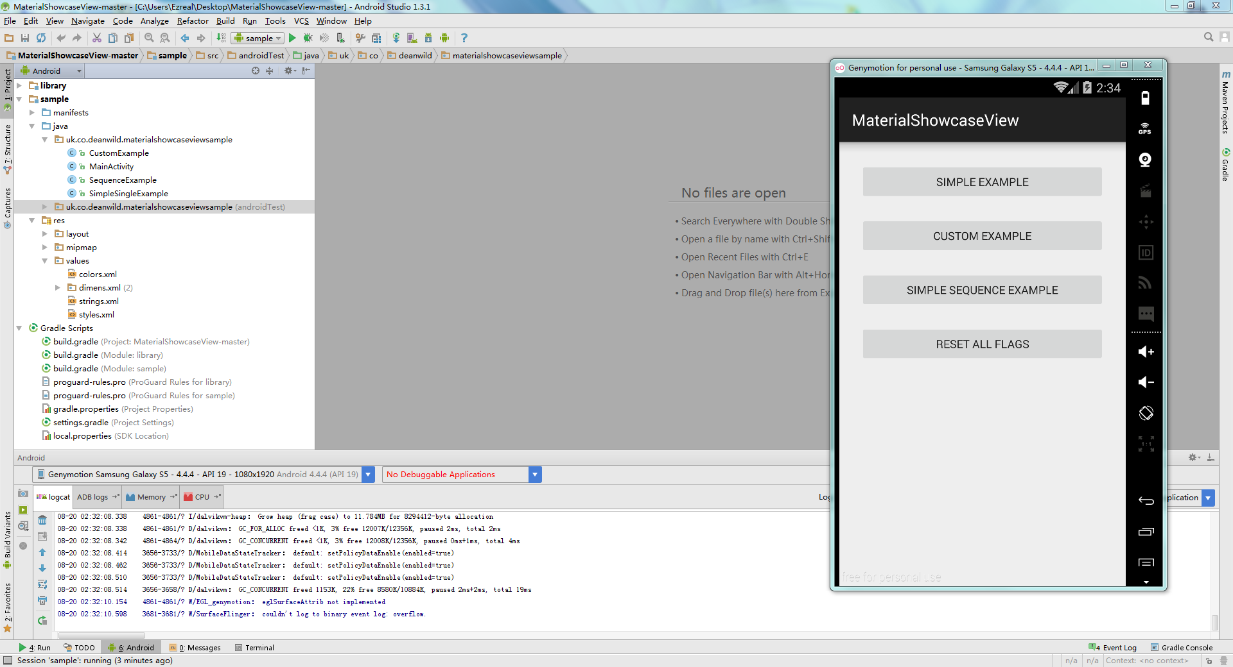
Task: Click logcat Print icon
Action: (42, 600)
